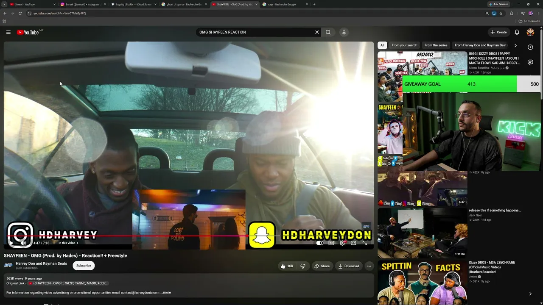543x305 pixels.
Task: Subscribe to Harvey Don and Rayman Beats
Action: click(x=84, y=266)
